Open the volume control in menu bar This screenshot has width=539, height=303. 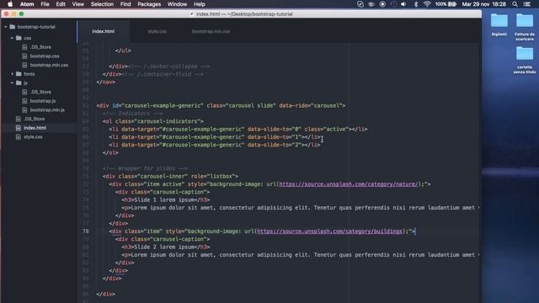[403, 4]
